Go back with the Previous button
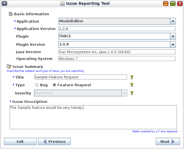This screenshot has height=149, width=184. pyautogui.click(x=54, y=141)
